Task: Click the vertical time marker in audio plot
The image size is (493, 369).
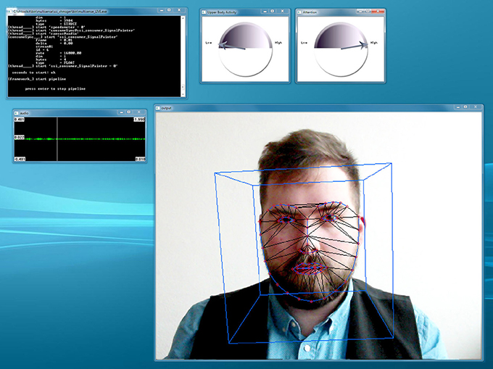Action: (x=57, y=139)
